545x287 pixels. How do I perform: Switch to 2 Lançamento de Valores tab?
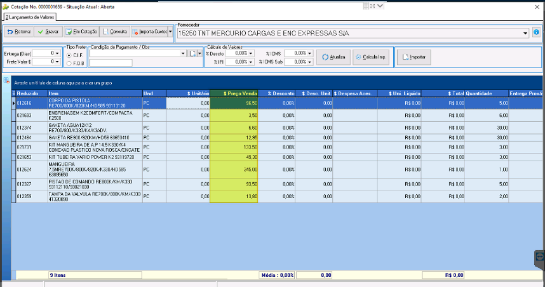point(30,17)
